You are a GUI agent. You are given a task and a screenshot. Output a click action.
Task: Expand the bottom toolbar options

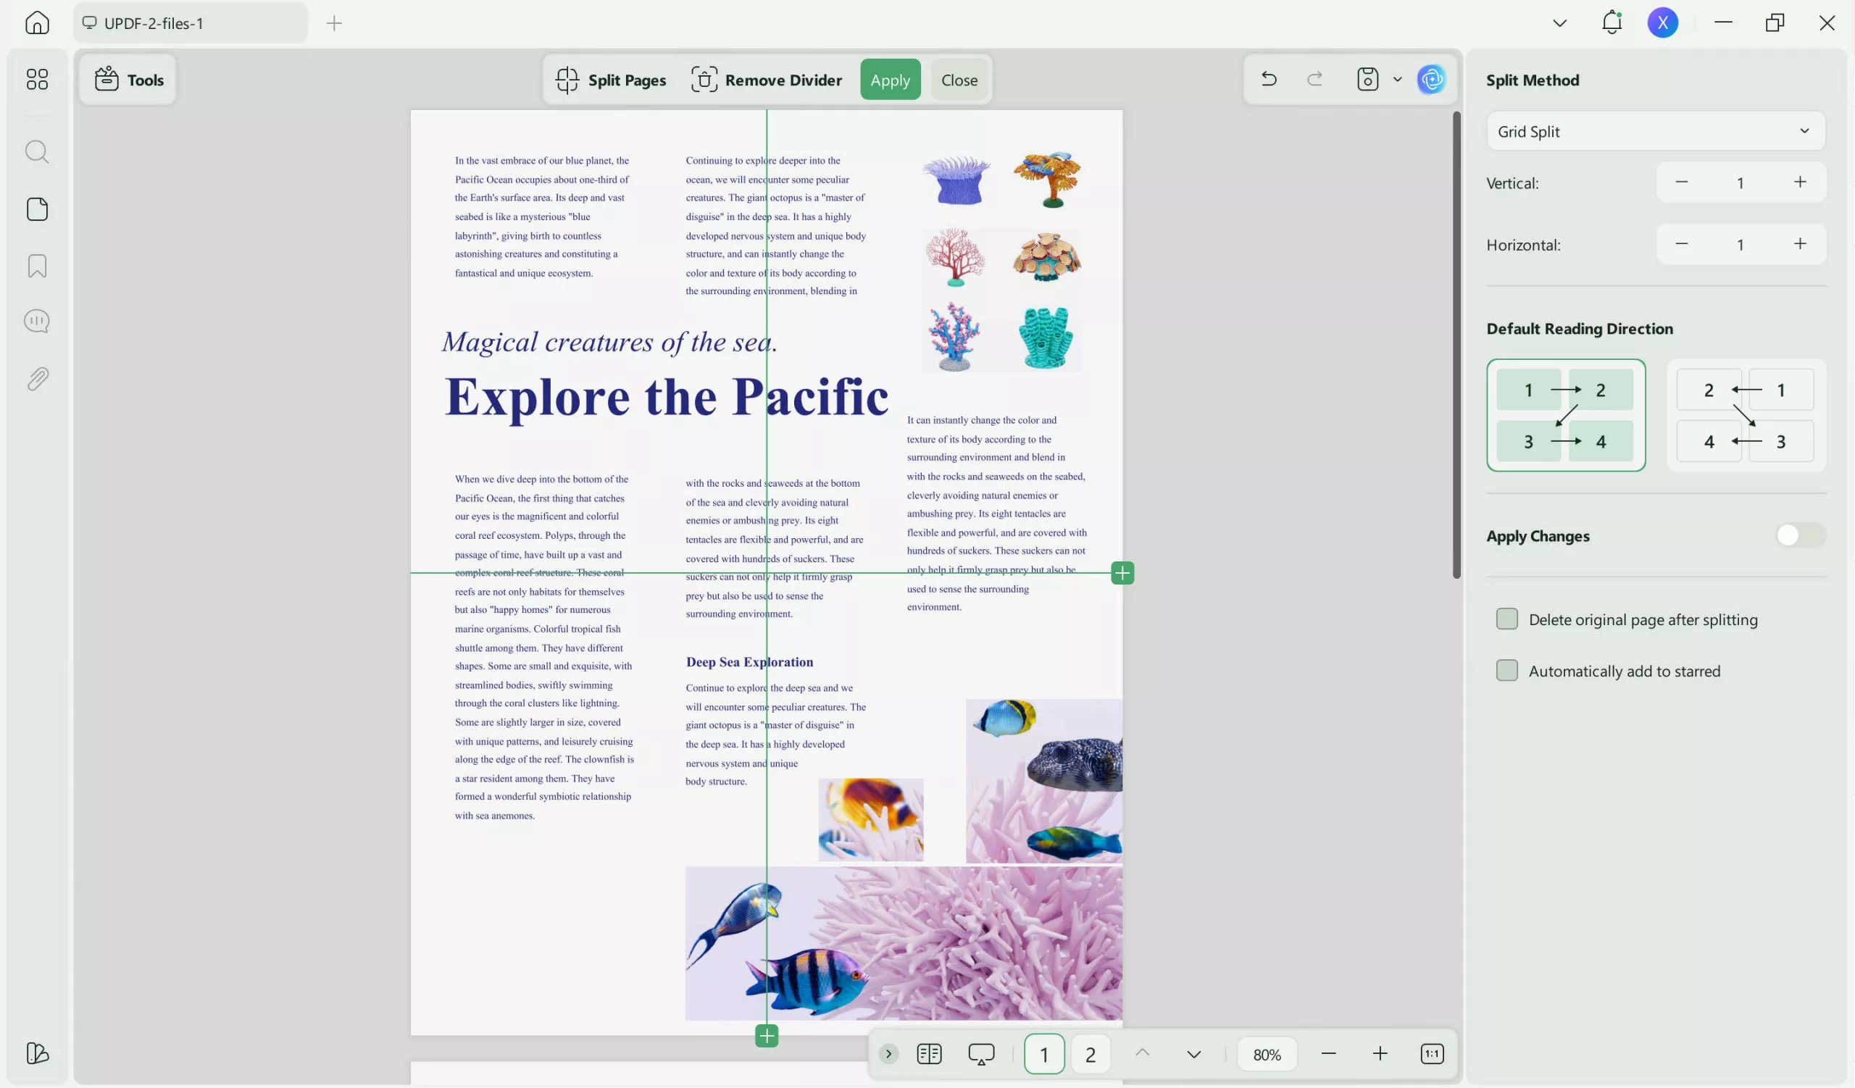point(888,1053)
